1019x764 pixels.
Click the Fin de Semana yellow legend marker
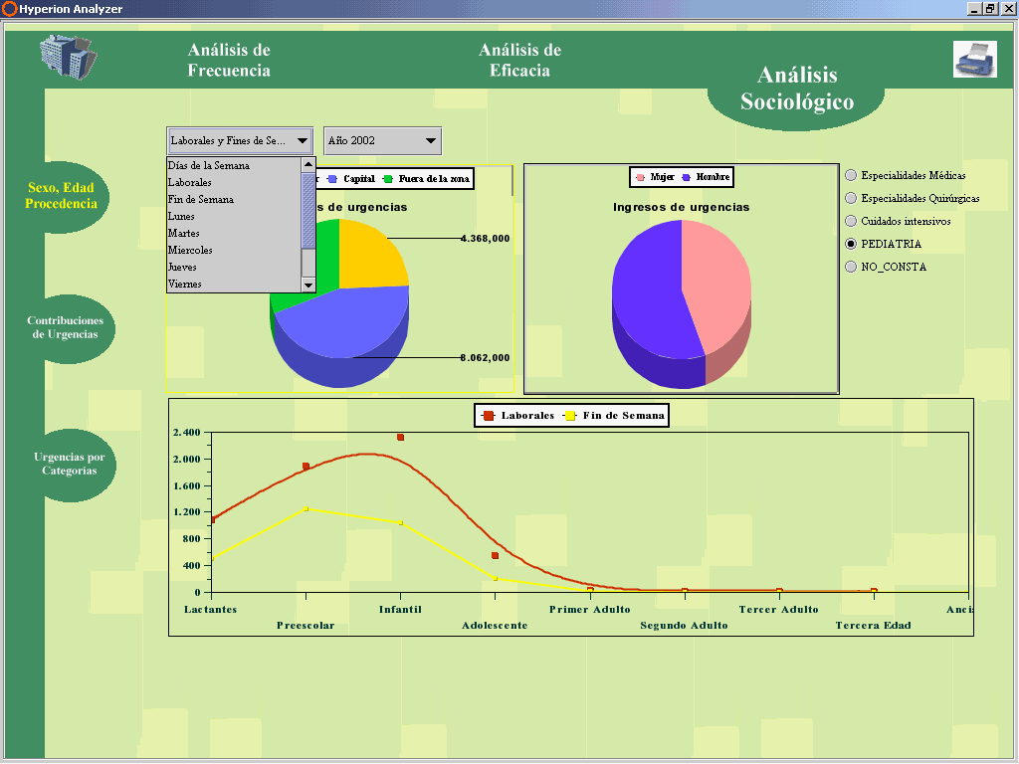pos(570,416)
